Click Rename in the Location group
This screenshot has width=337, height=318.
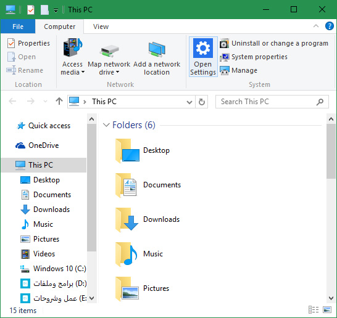coord(25,70)
